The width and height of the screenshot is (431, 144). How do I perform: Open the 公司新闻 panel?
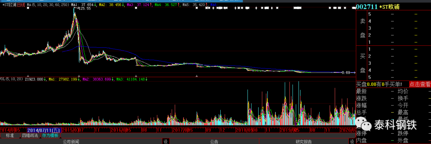(71, 142)
